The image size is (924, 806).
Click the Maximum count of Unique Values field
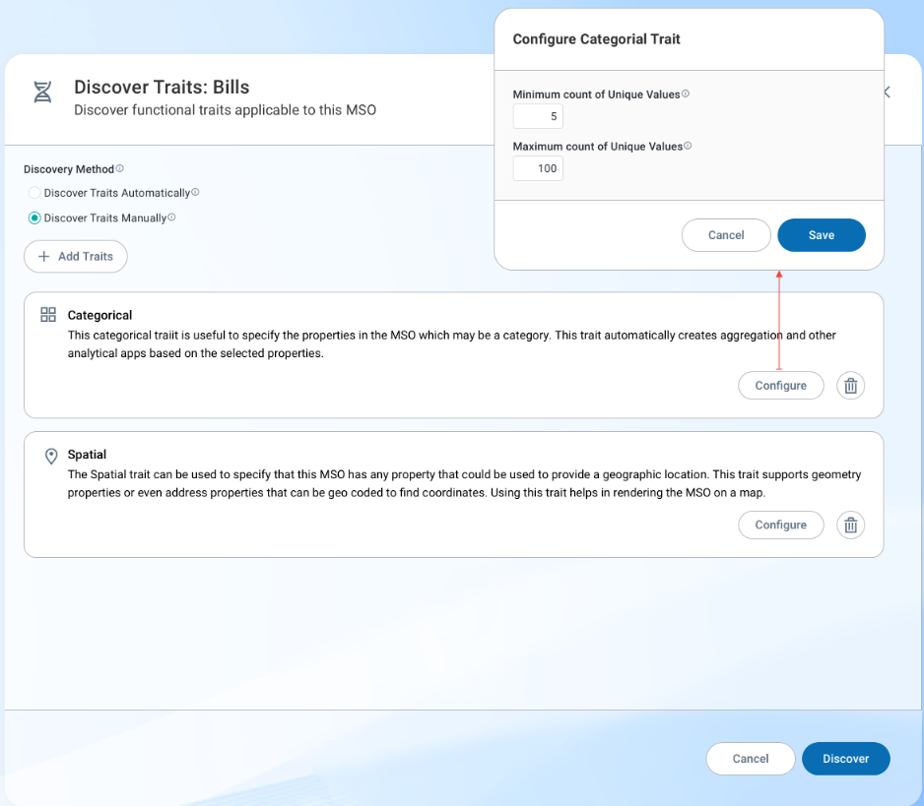(x=538, y=168)
